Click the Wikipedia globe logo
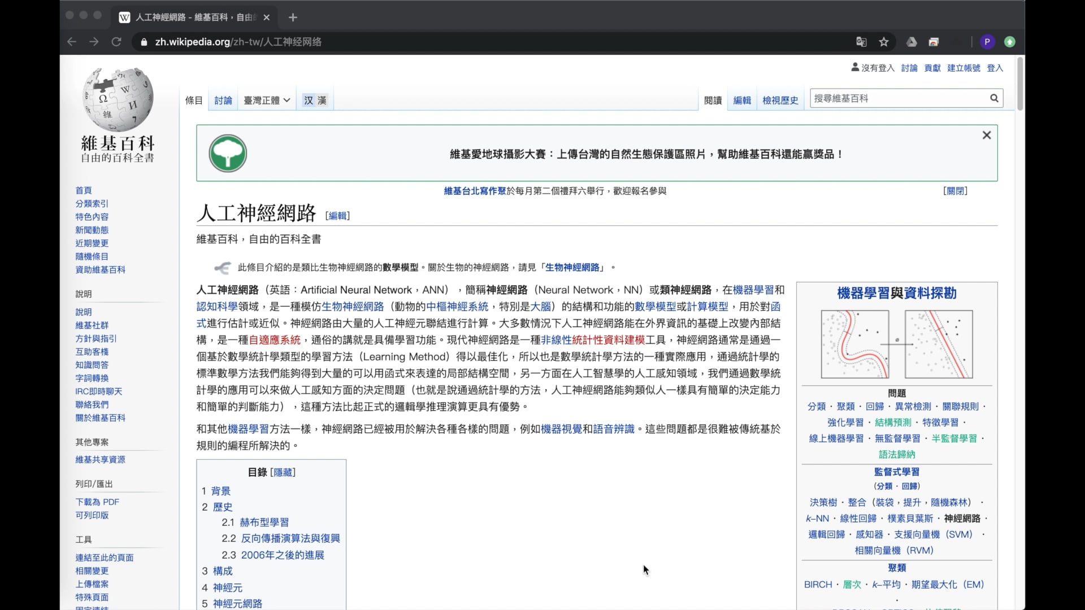 tap(118, 100)
